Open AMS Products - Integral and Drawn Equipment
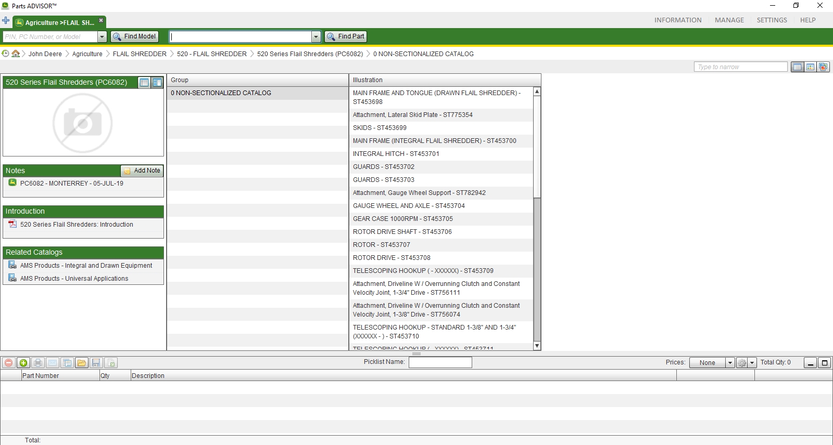The image size is (833, 445). tap(86, 266)
